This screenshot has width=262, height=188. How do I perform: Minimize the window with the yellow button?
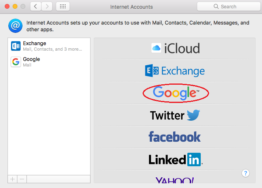pos(15,6)
